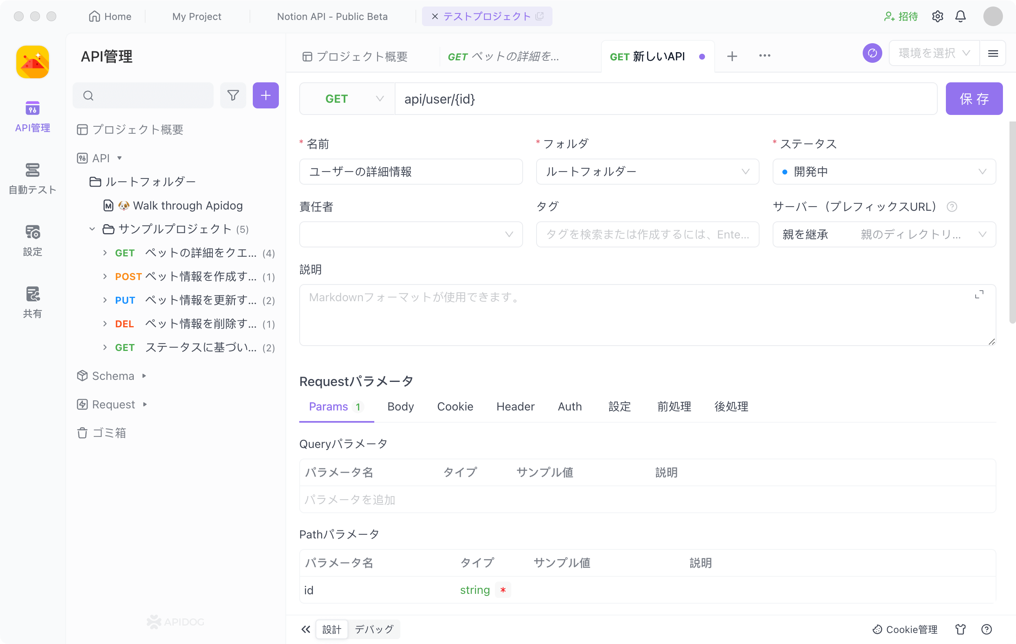The height and width of the screenshot is (644, 1016).
Task: Add a new tab with plus icon
Action: (732, 56)
